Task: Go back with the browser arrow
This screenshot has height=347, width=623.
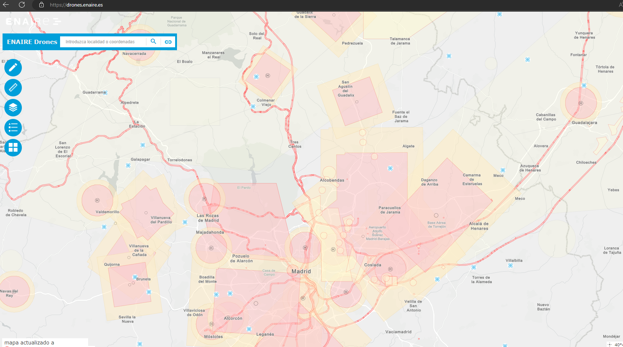Action: (x=6, y=5)
